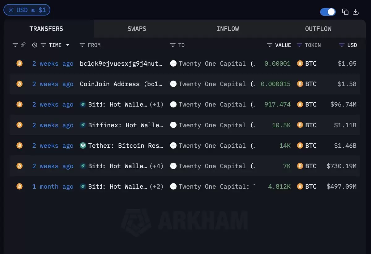This screenshot has width=371, height=254.
Task: Click the BTC token icon in the 7K row
Action: click(300, 166)
